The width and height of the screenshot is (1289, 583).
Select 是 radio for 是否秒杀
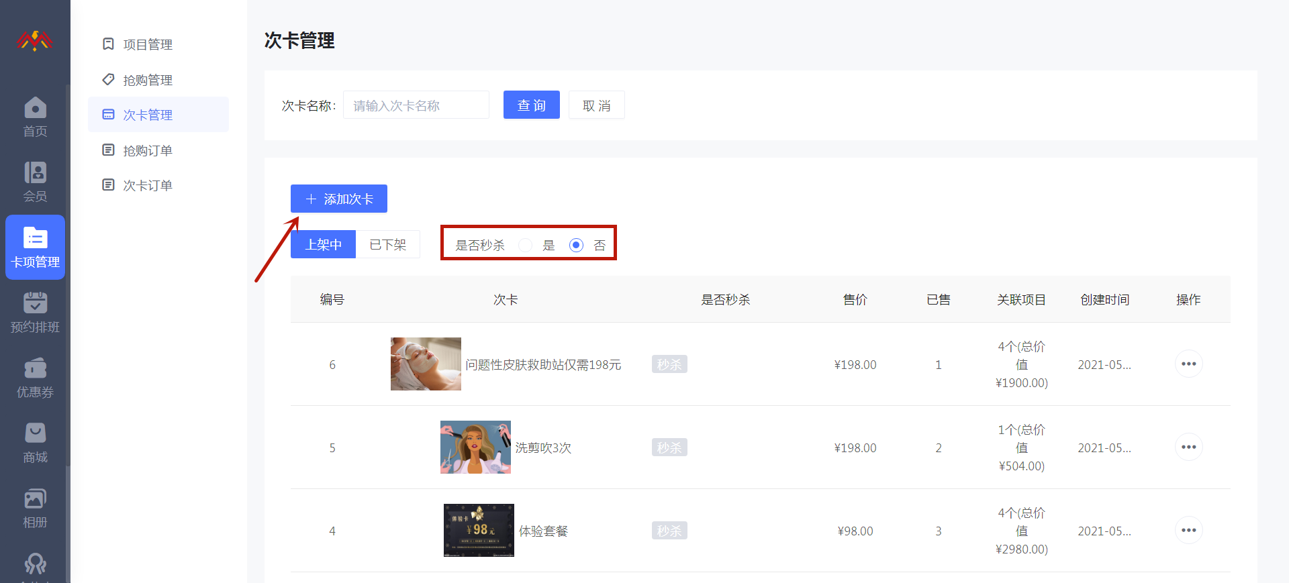click(526, 245)
